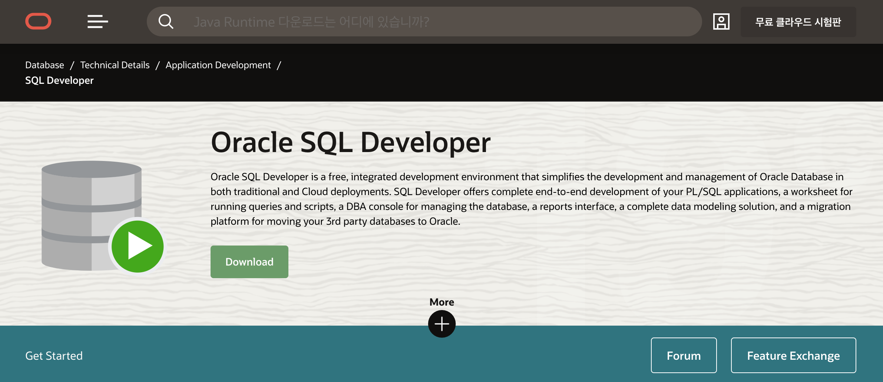Click SQL Developer breadcrumb text
This screenshot has width=883, height=382.
(x=59, y=80)
